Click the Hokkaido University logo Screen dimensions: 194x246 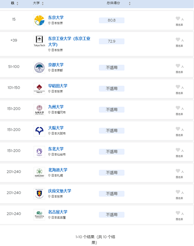point(39,173)
